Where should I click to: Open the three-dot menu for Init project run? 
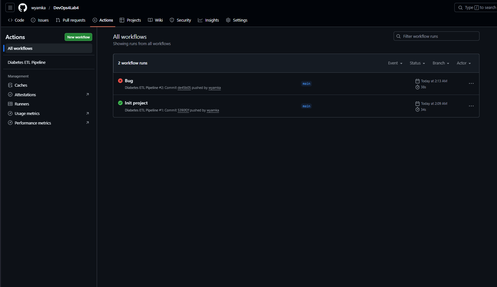(471, 106)
